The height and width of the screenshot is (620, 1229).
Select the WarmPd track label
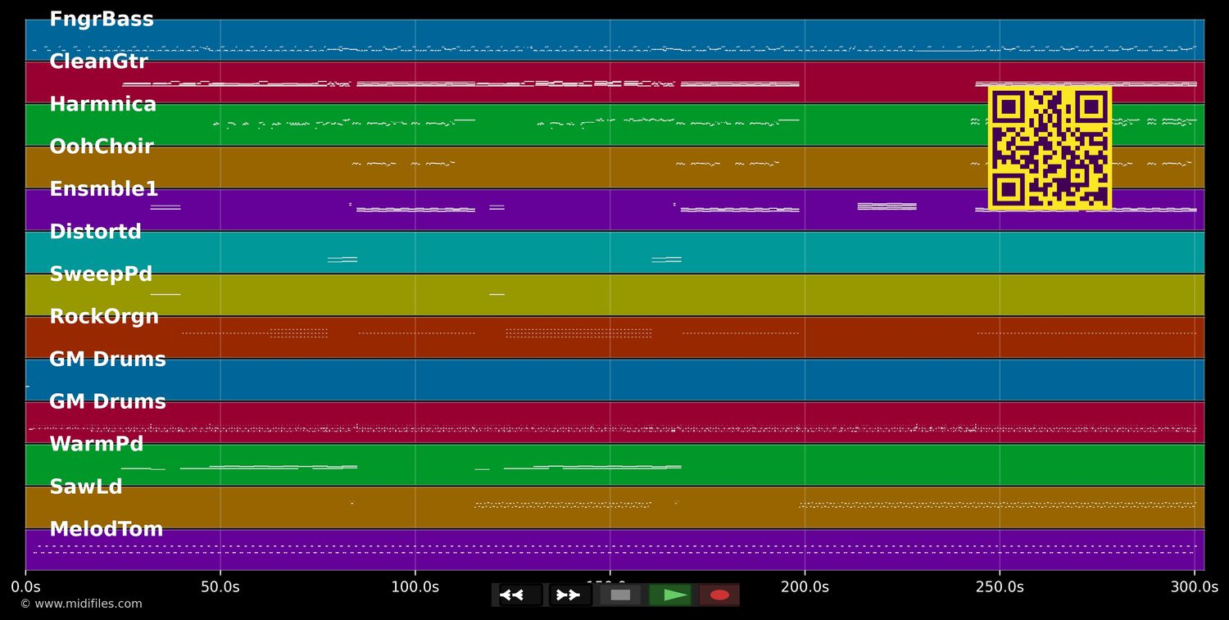coord(96,445)
